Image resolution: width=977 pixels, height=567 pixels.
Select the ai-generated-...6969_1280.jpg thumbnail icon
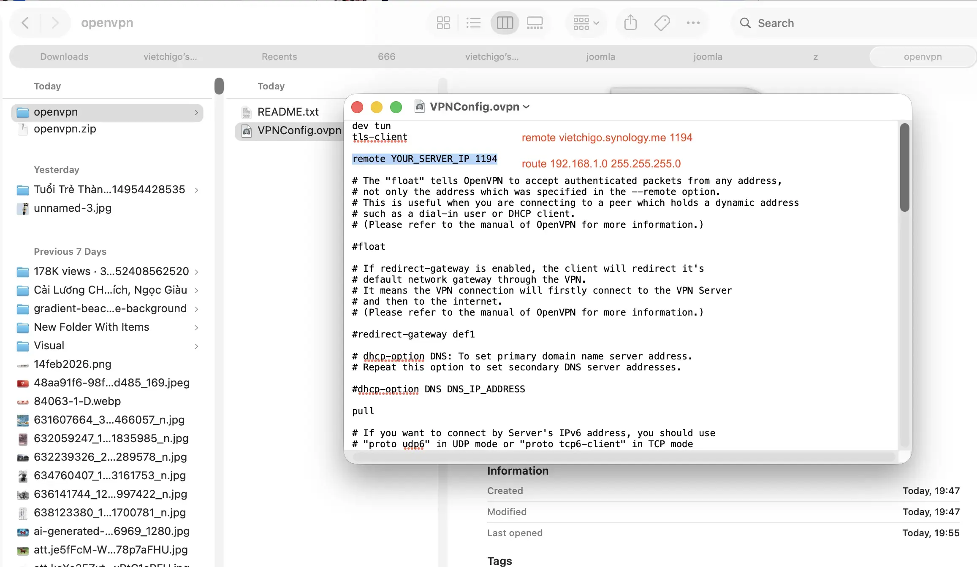23,532
